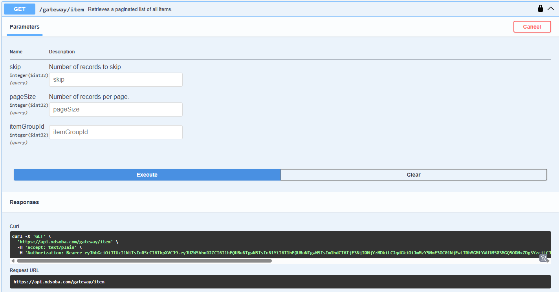Focus the skip input field
This screenshot has width=559, height=292.
point(115,80)
